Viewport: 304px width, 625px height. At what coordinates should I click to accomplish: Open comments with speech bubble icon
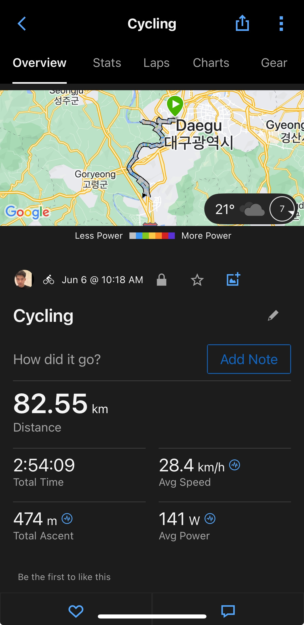point(228,611)
